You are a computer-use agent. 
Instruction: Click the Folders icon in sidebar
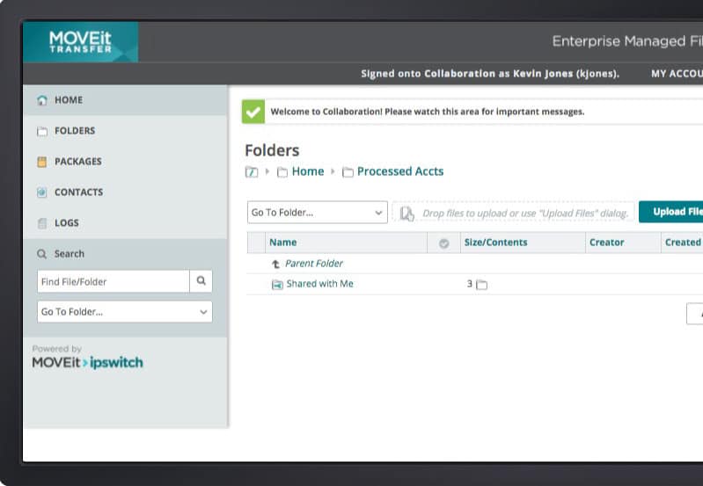[x=42, y=131]
